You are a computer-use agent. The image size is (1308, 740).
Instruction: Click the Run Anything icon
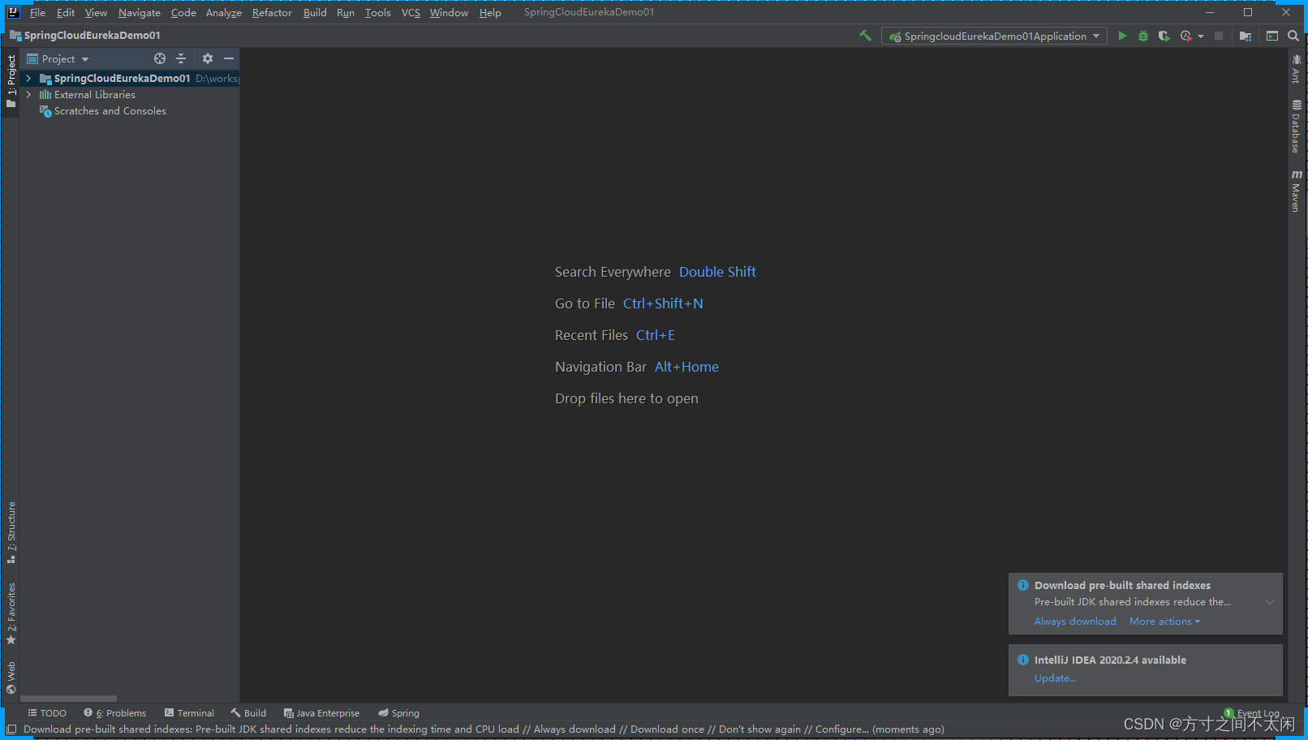pyautogui.click(x=1272, y=36)
